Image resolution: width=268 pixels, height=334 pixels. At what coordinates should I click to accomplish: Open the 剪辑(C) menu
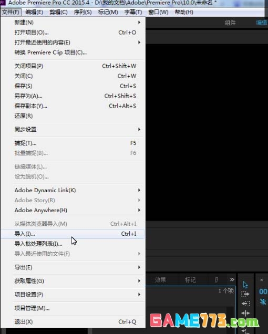pos(58,12)
